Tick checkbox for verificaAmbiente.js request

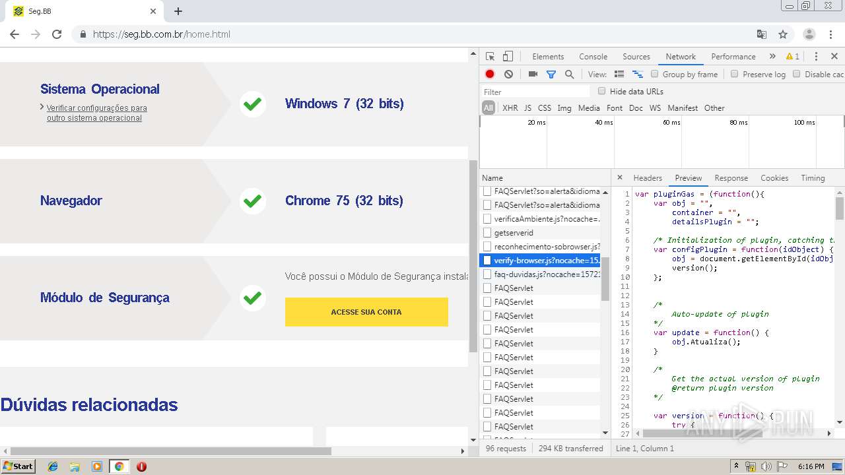(487, 219)
